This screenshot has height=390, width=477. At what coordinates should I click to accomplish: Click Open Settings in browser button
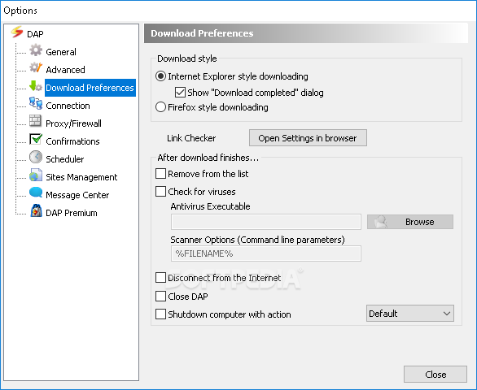click(308, 138)
